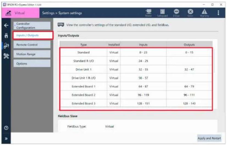Open the Motion Range settings page
This screenshot has width=227, height=145.
coord(32,54)
